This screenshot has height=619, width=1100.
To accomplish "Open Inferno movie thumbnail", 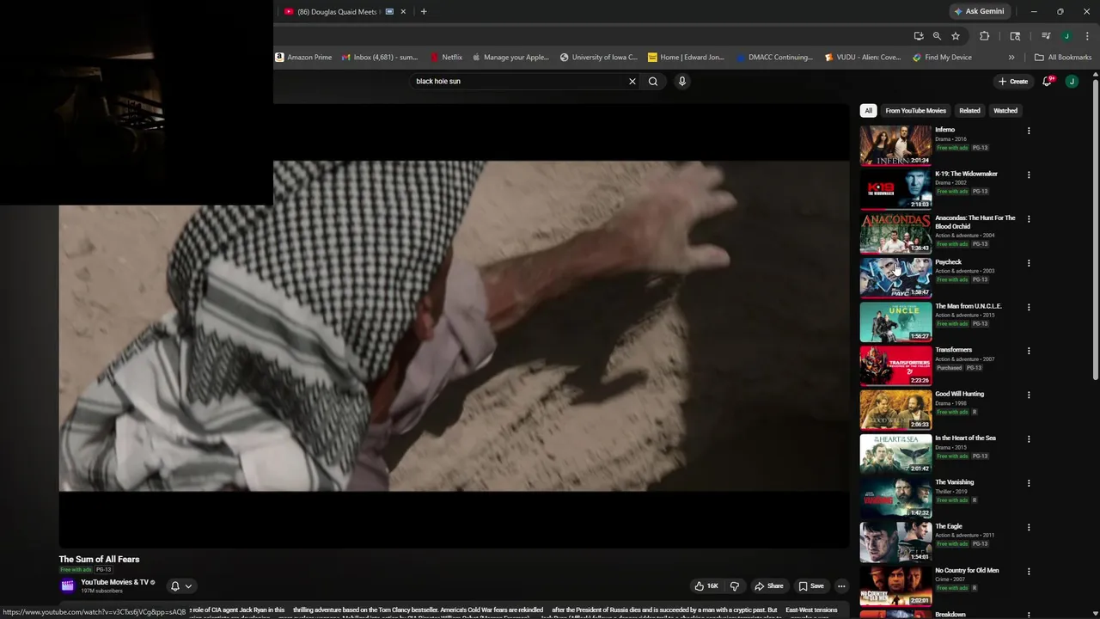I will click(895, 145).
